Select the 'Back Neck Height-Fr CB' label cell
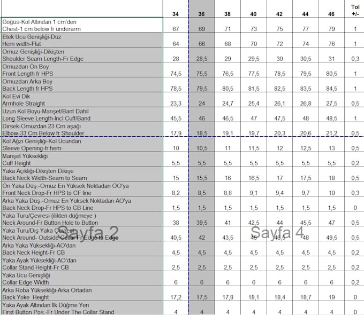The height and width of the screenshot is (315, 364). tap(82, 249)
